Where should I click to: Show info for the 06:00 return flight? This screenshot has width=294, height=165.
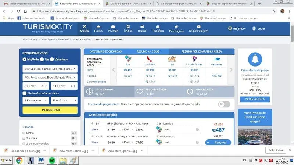[x=197, y=143]
